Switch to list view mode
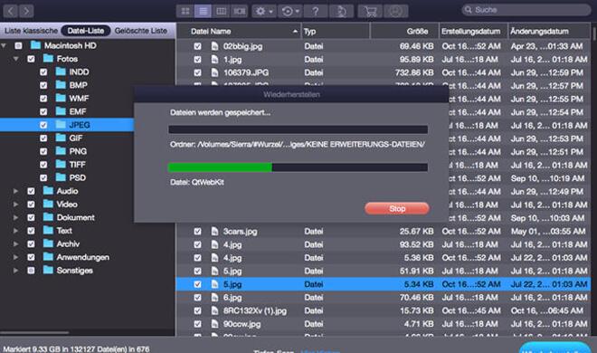Screen dimensions: 597x353 pos(203,11)
